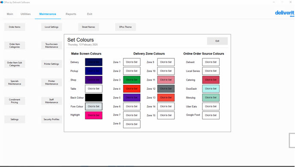The height and width of the screenshot is (167, 295).
Task: Set the pink Zone 11 colour
Action: pyautogui.click(x=166, y=80)
